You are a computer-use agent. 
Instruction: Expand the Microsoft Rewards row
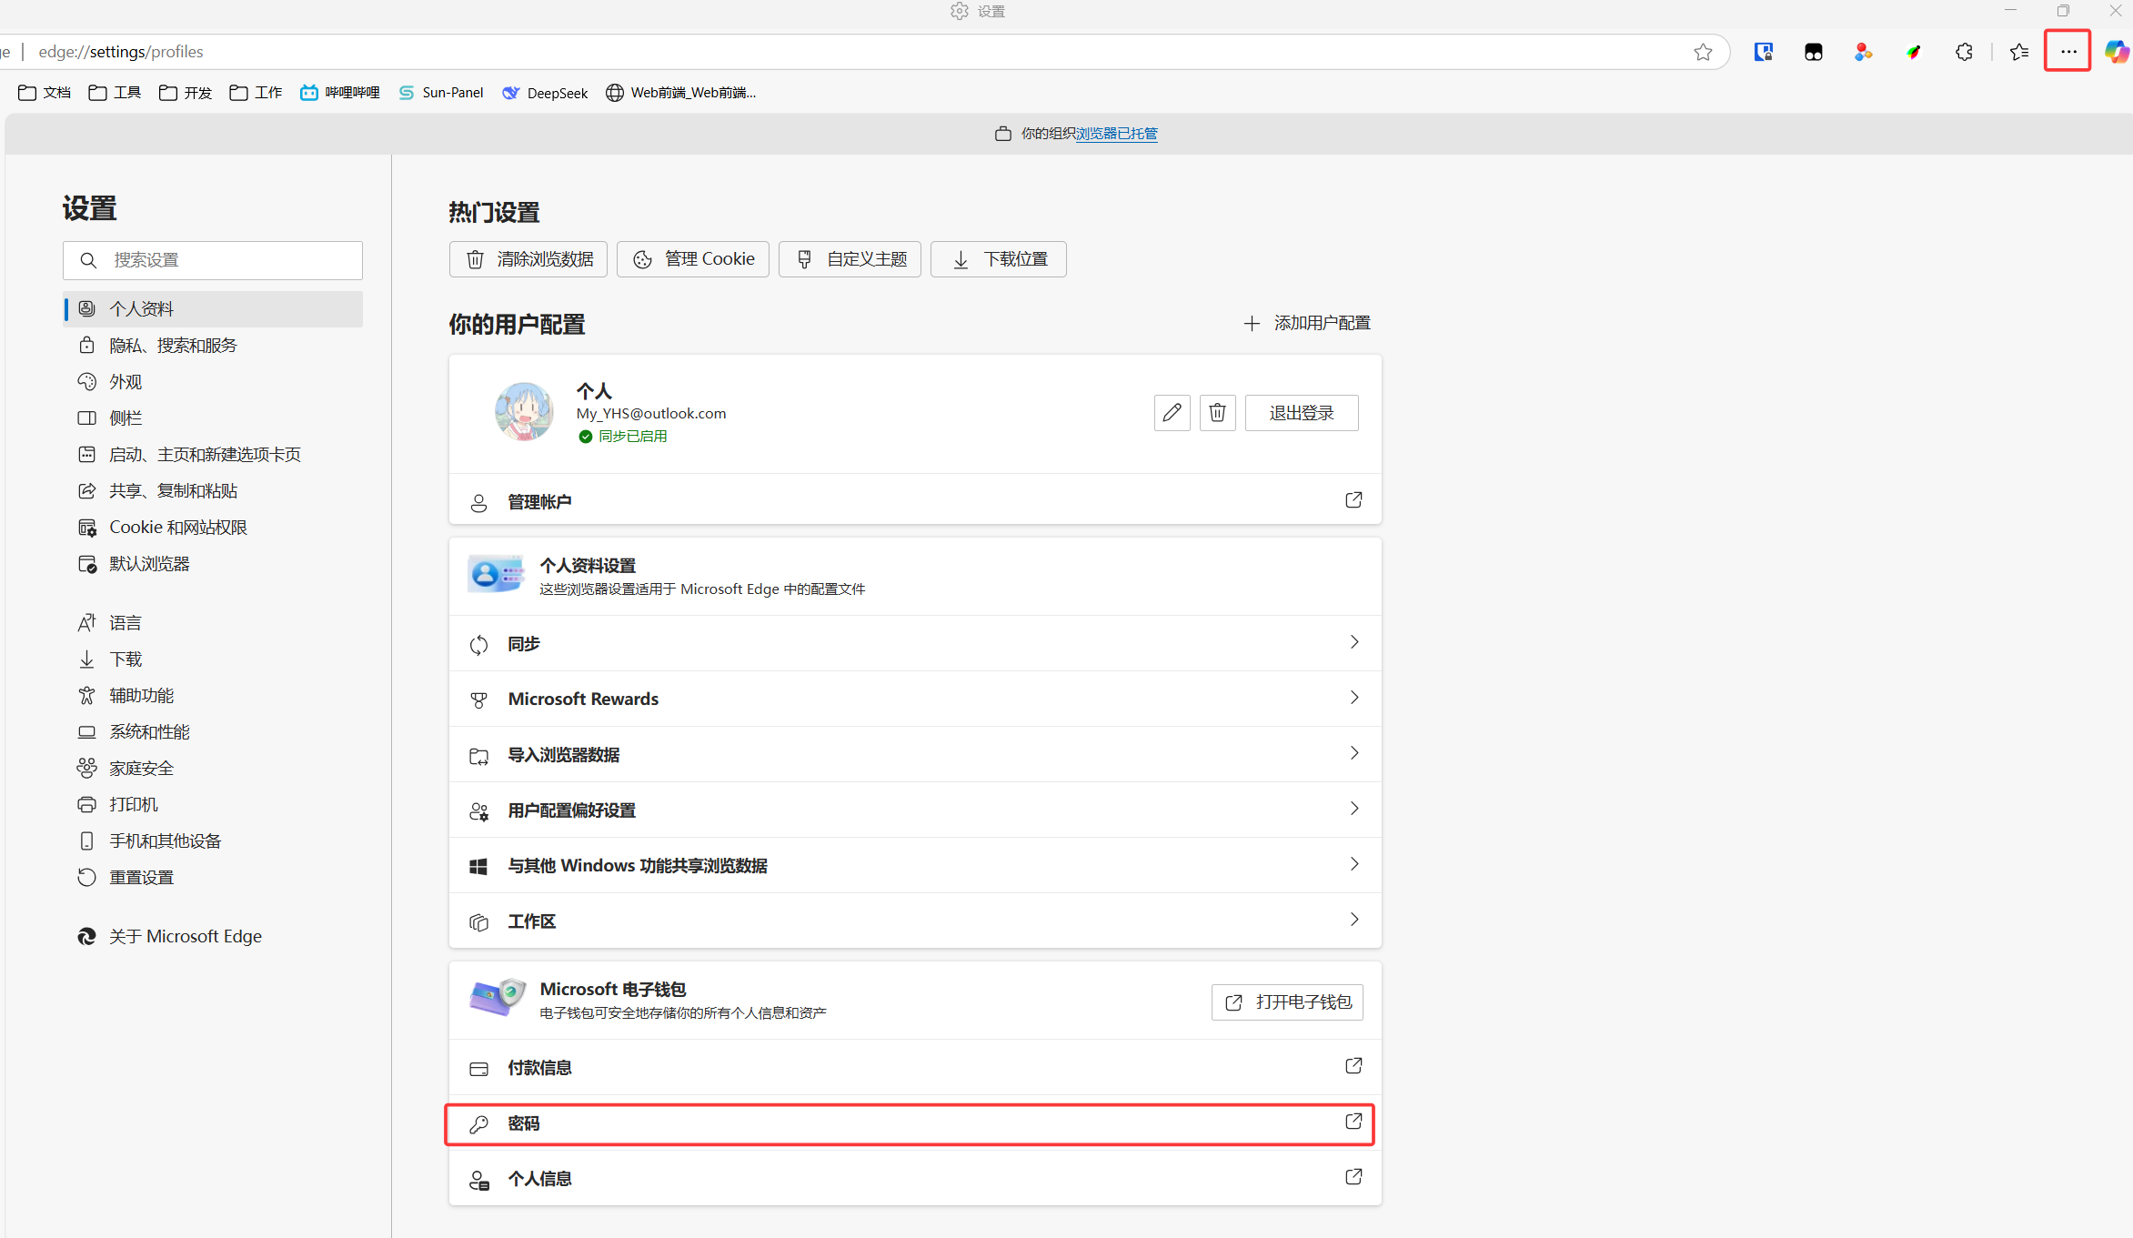pos(1353,698)
